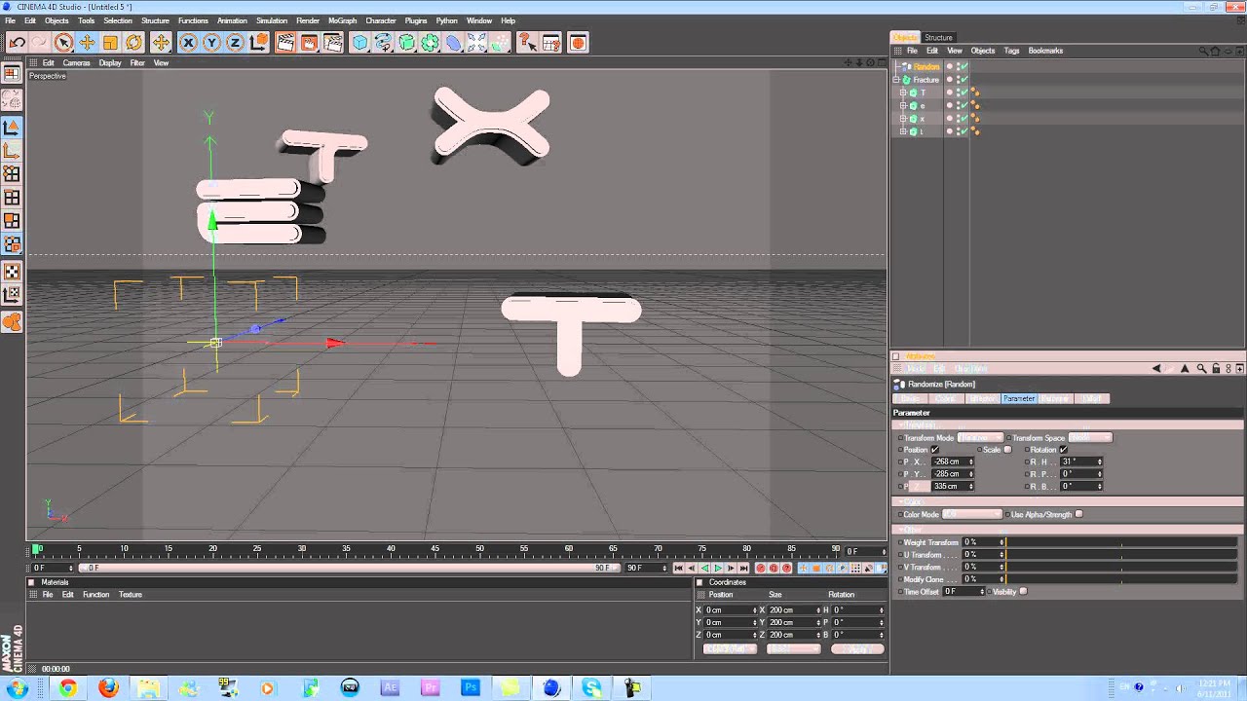
Task: Add a Cube primitive object
Action: tap(360, 43)
